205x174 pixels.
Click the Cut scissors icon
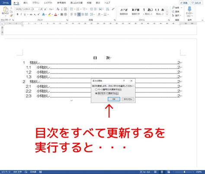[11, 8]
